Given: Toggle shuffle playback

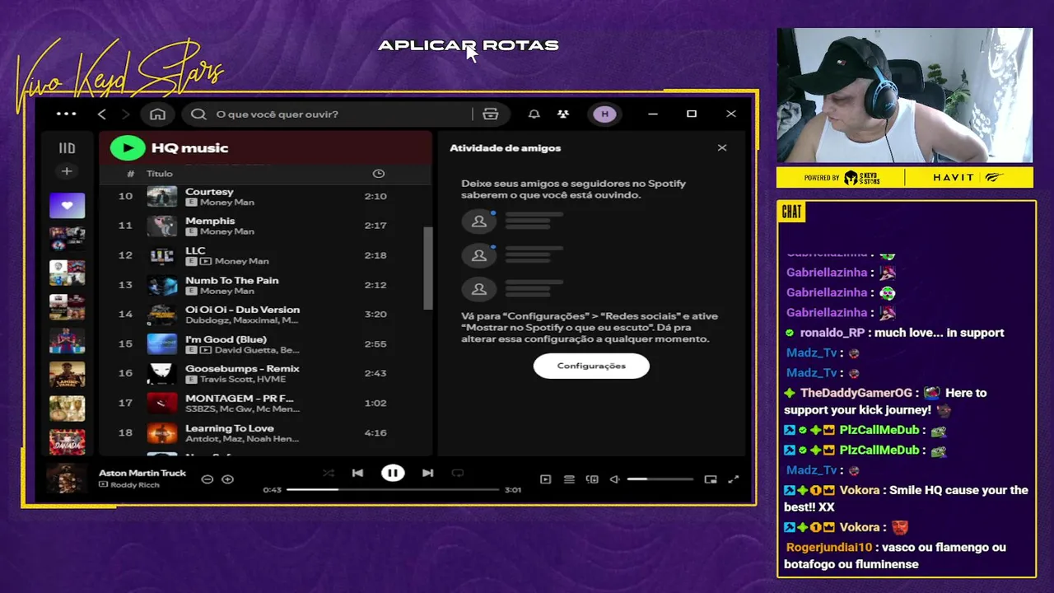Looking at the screenshot, I should click(x=329, y=473).
